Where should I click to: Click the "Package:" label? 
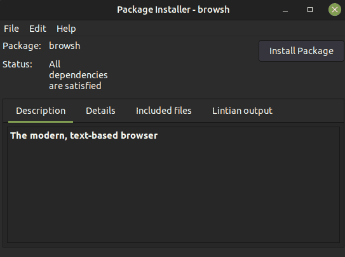click(22, 46)
